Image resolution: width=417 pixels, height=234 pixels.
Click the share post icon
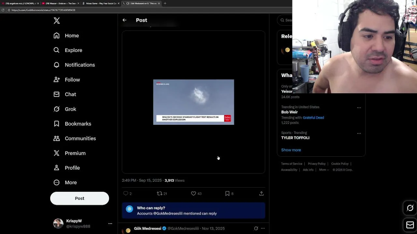(261, 193)
